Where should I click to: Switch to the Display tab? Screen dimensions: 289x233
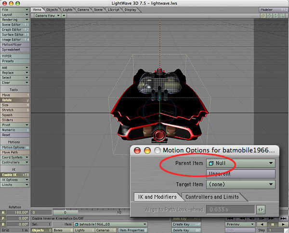click(x=130, y=10)
